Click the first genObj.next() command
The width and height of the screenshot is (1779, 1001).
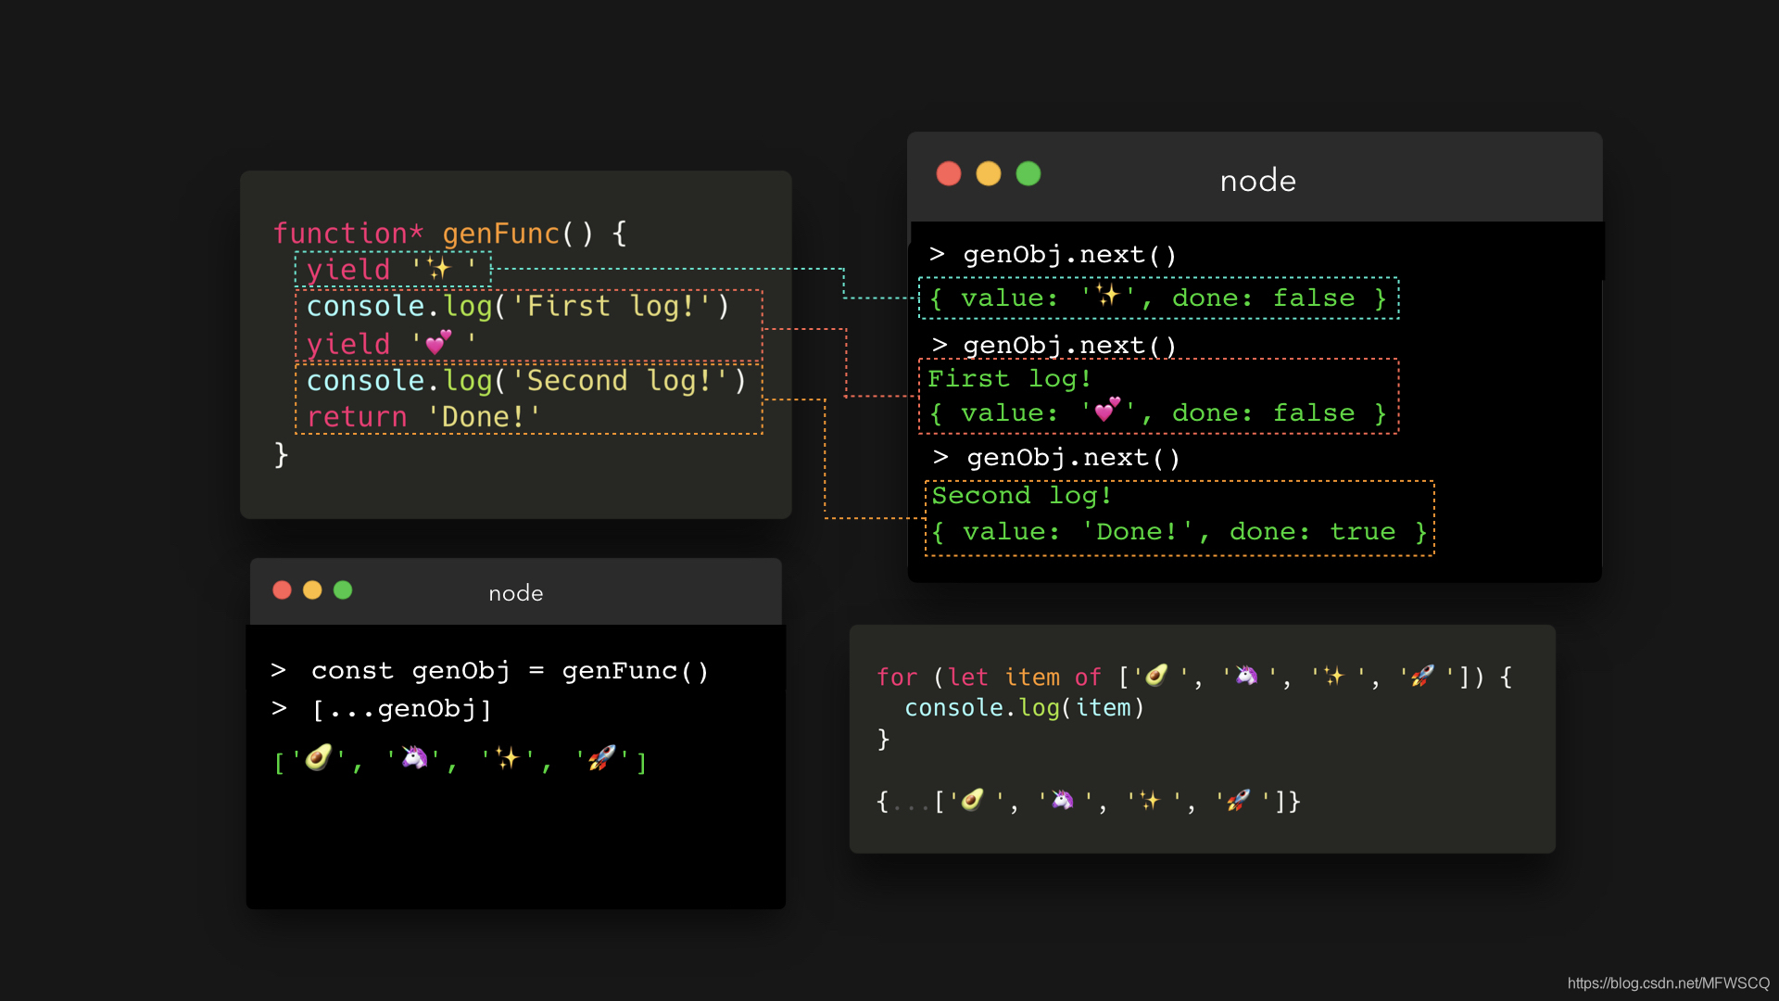tap(1054, 255)
